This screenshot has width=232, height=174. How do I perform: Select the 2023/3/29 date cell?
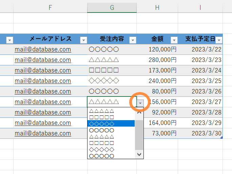200,123
